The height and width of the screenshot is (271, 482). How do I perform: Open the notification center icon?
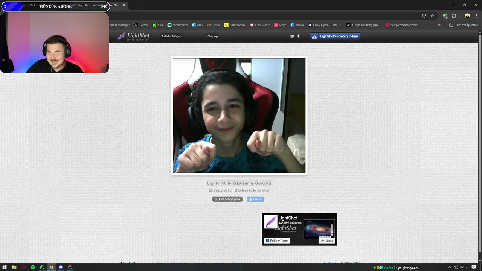click(474, 267)
